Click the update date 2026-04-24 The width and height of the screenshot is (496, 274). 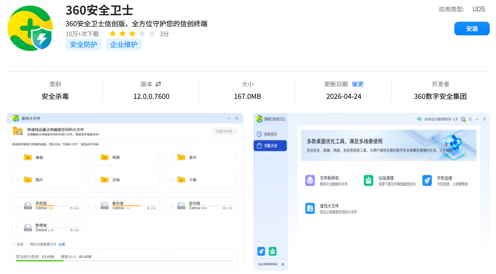coord(344,96)
